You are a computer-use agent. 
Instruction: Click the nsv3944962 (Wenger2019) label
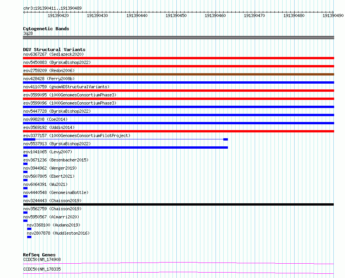50,168
